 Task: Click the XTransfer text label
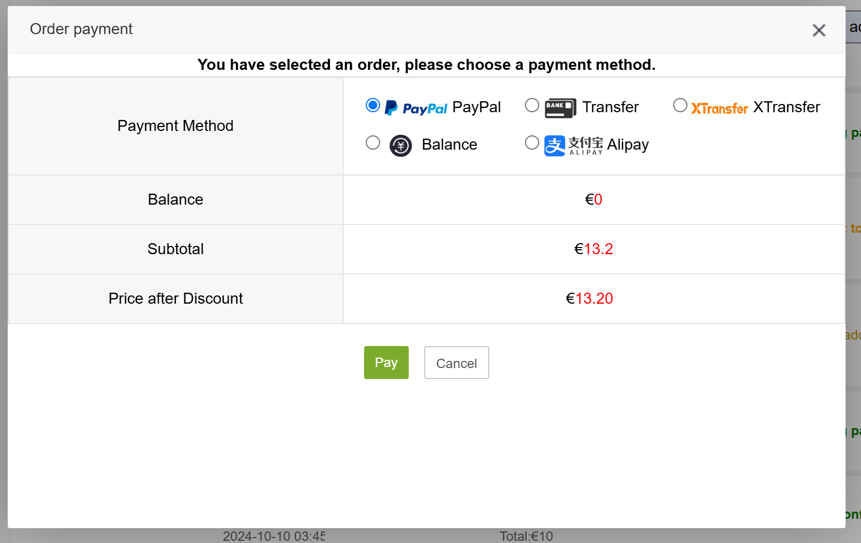pos(787,107)
